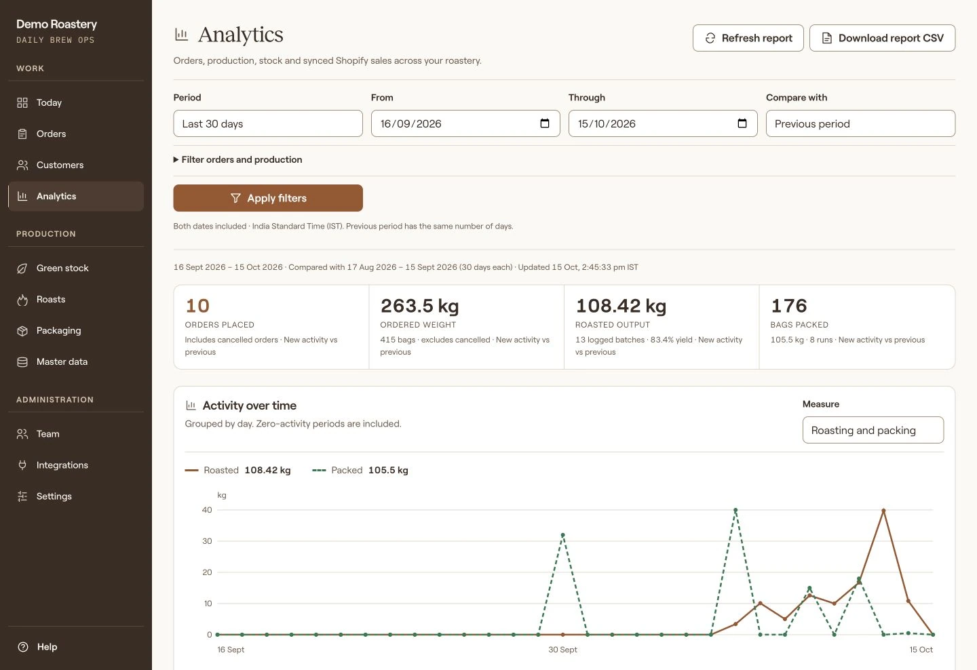Click the document icon in Download report CSV

coord(827,38)
